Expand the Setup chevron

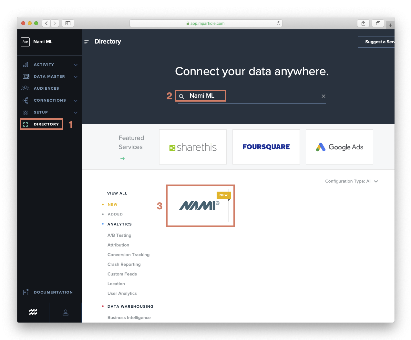point(76,113)
